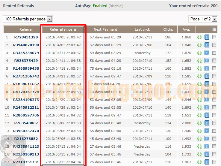Viewport: 221px width, 166px height.
Task: Sort table by Last click column
Action: 142,29
